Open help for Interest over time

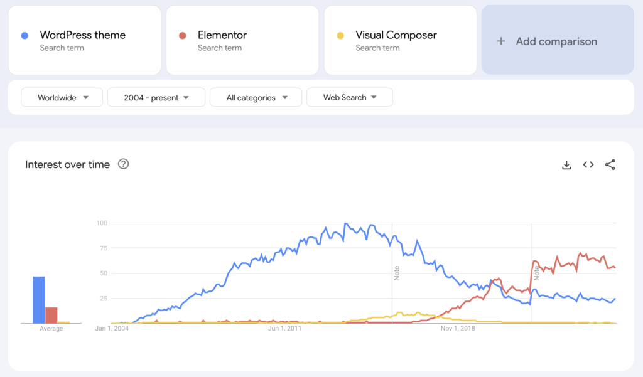coord(124,164)
